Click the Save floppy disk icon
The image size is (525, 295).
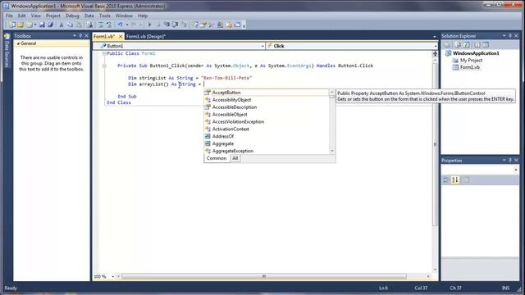click(x=42, y=25)
